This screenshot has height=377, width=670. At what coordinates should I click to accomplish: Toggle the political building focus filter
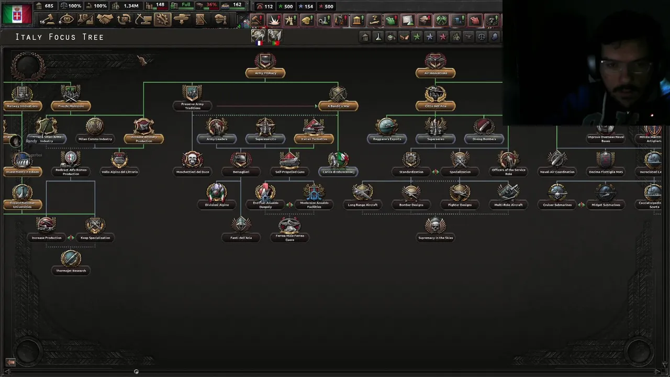click(365, 37)
